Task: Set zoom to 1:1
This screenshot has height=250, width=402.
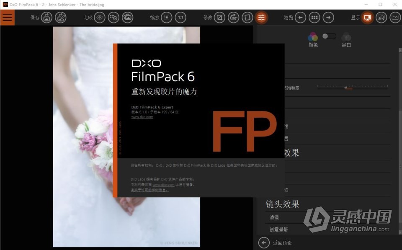Action: 181,18
